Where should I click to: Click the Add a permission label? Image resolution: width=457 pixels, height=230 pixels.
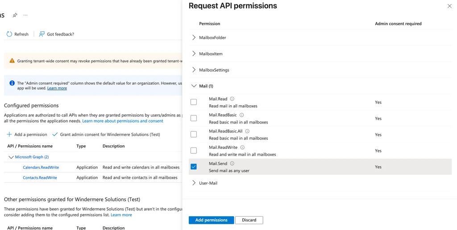(x=31, y=134)
